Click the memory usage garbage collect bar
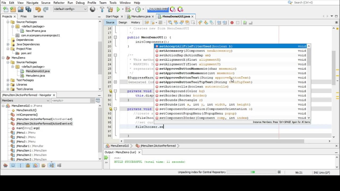This screenshot has width=340, height=191. click(158, 9)
